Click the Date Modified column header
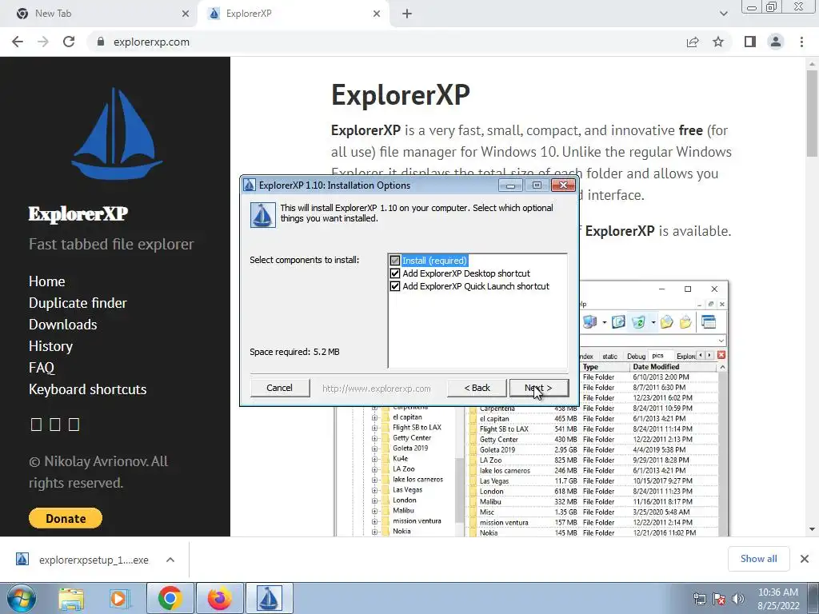Screen dimensions: 819x614 673,367
